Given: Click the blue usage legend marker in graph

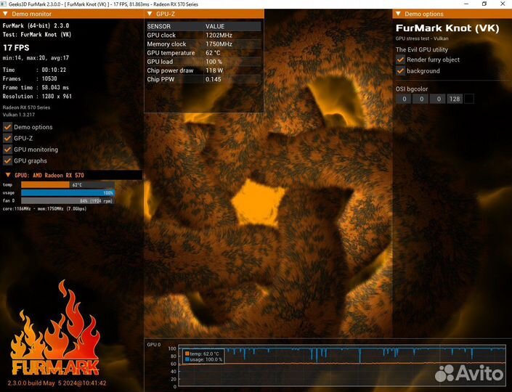Looking at the screenshot, I should tap(187, 359).
